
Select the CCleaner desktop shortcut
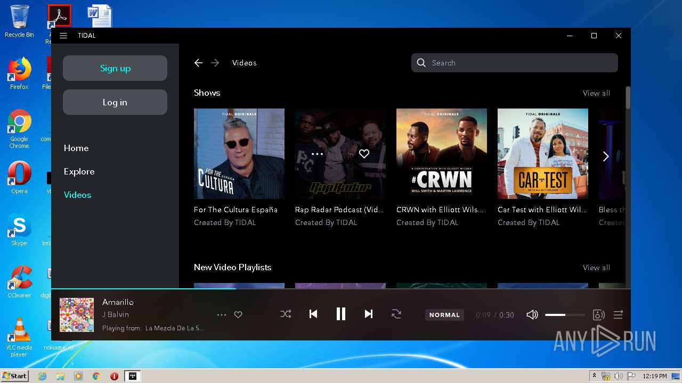(19, 282)
